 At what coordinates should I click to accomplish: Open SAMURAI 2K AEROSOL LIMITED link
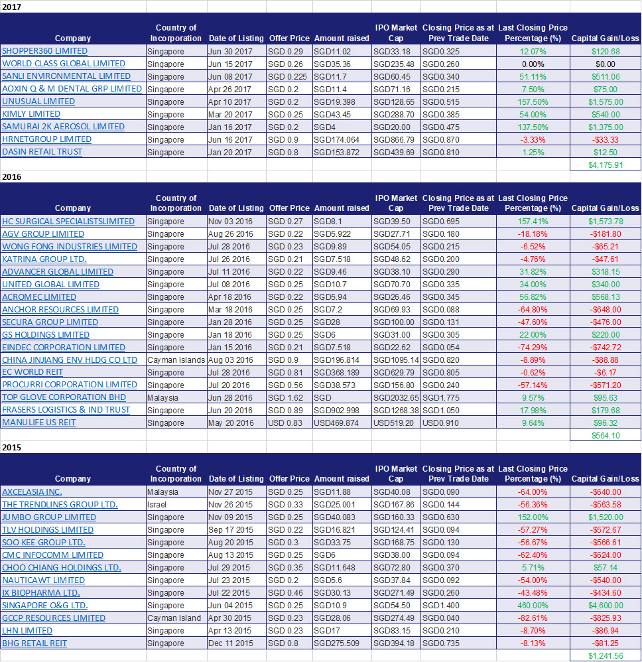63,127
